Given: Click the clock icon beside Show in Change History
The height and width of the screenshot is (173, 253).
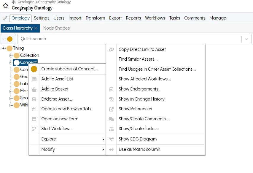Looking at the screenshot, I should pos(111,99).
